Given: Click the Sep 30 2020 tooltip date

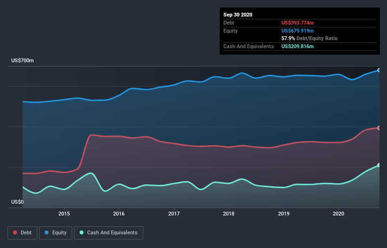Looking at the screenshot, I should tap(238, 15).
